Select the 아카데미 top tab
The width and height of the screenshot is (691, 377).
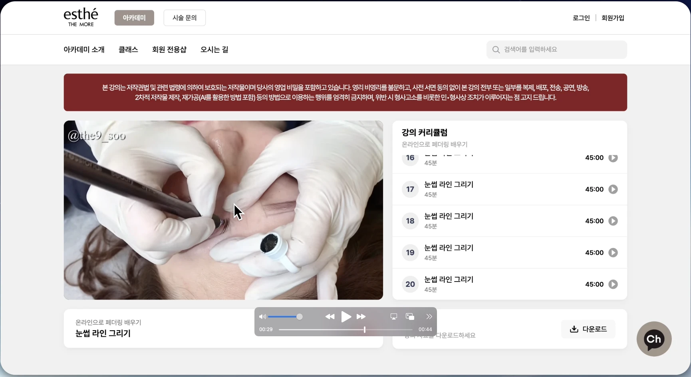tap(134, 18)
